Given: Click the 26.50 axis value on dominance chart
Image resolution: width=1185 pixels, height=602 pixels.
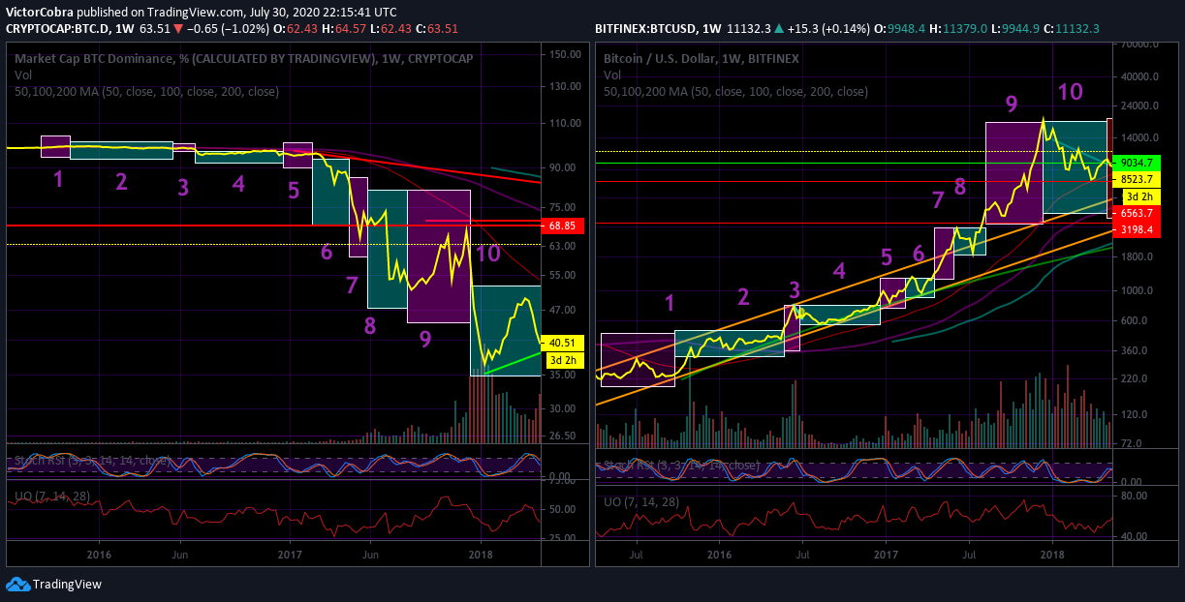Looking at the screenshot, I should 565,436.
